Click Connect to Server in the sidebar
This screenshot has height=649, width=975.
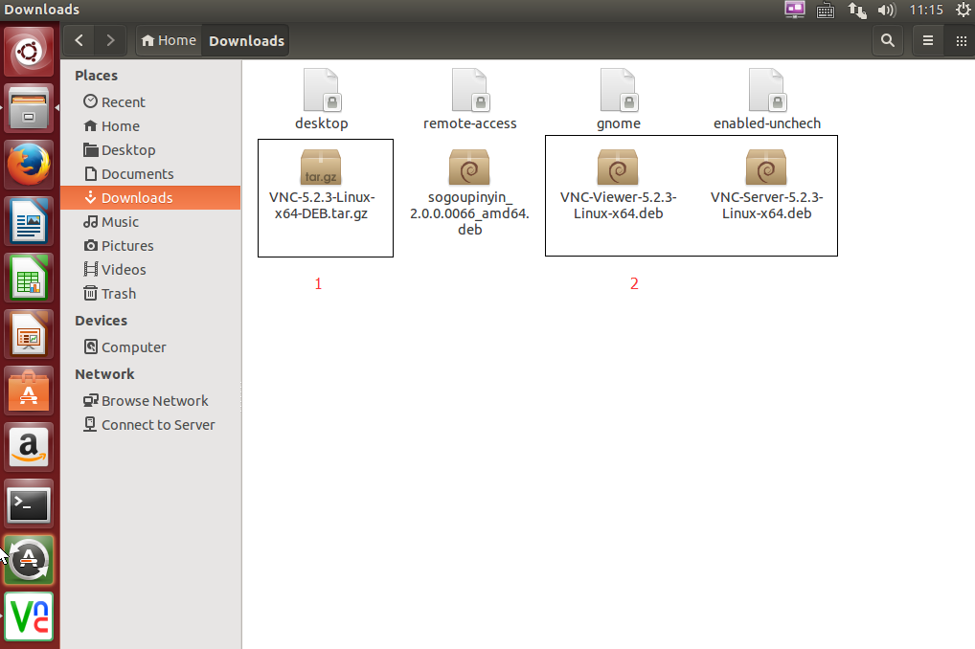pyautogui.click(x=157, y=424)
